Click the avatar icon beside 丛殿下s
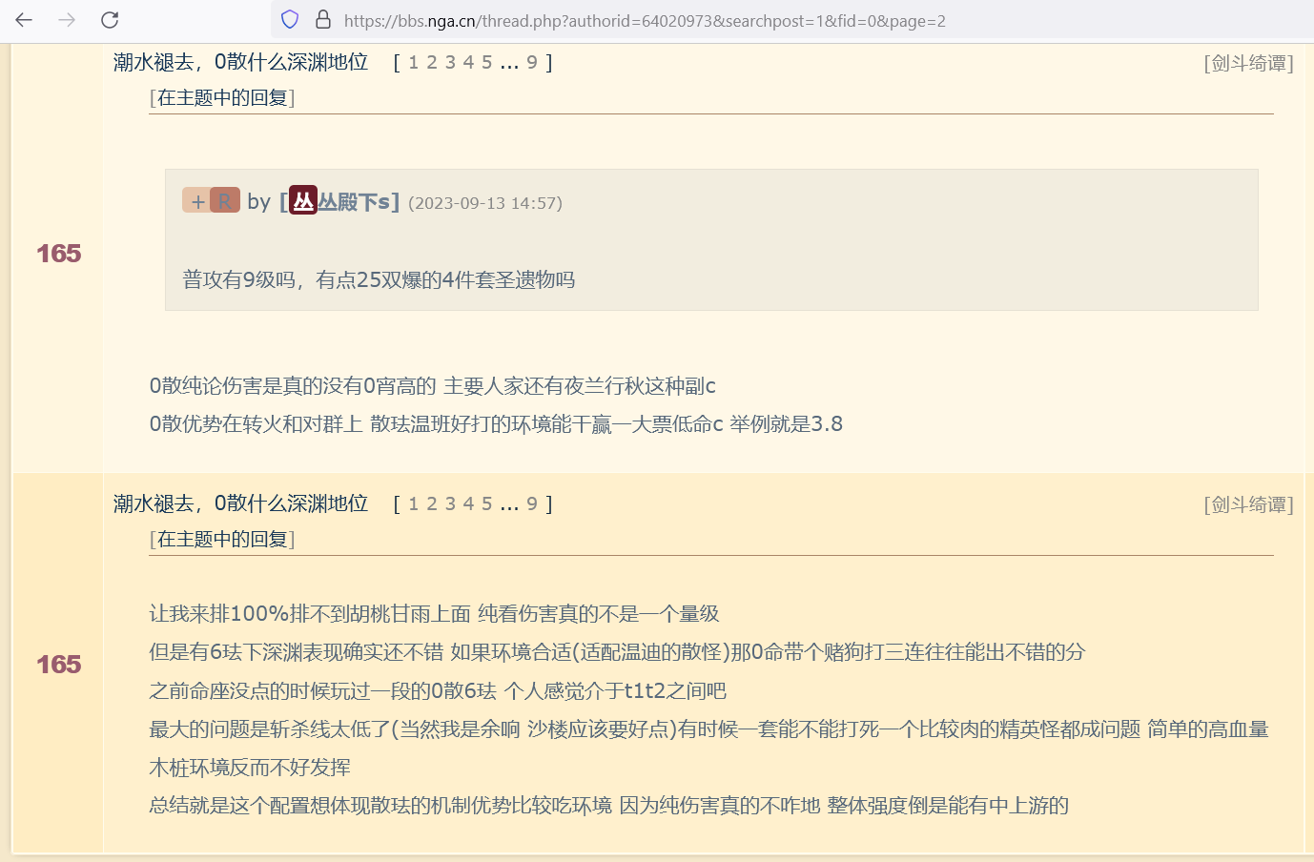 pos(302,201)
